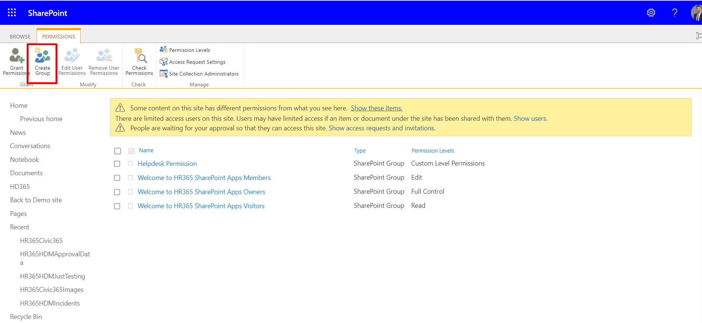Click the Show these items link

coord(377,108)
